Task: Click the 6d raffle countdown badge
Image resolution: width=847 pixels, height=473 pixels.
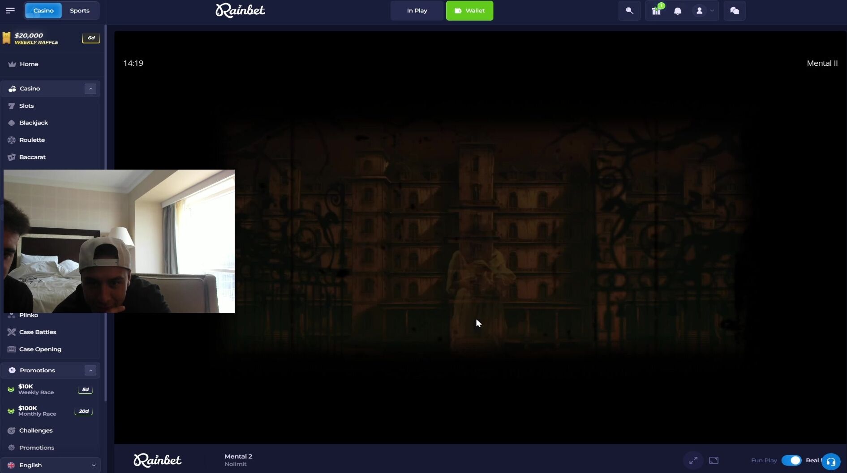Action: 91,38
